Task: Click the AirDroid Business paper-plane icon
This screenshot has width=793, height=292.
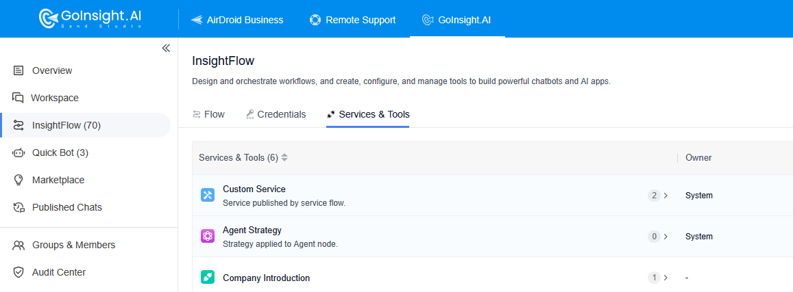Action: coord(196,20)
